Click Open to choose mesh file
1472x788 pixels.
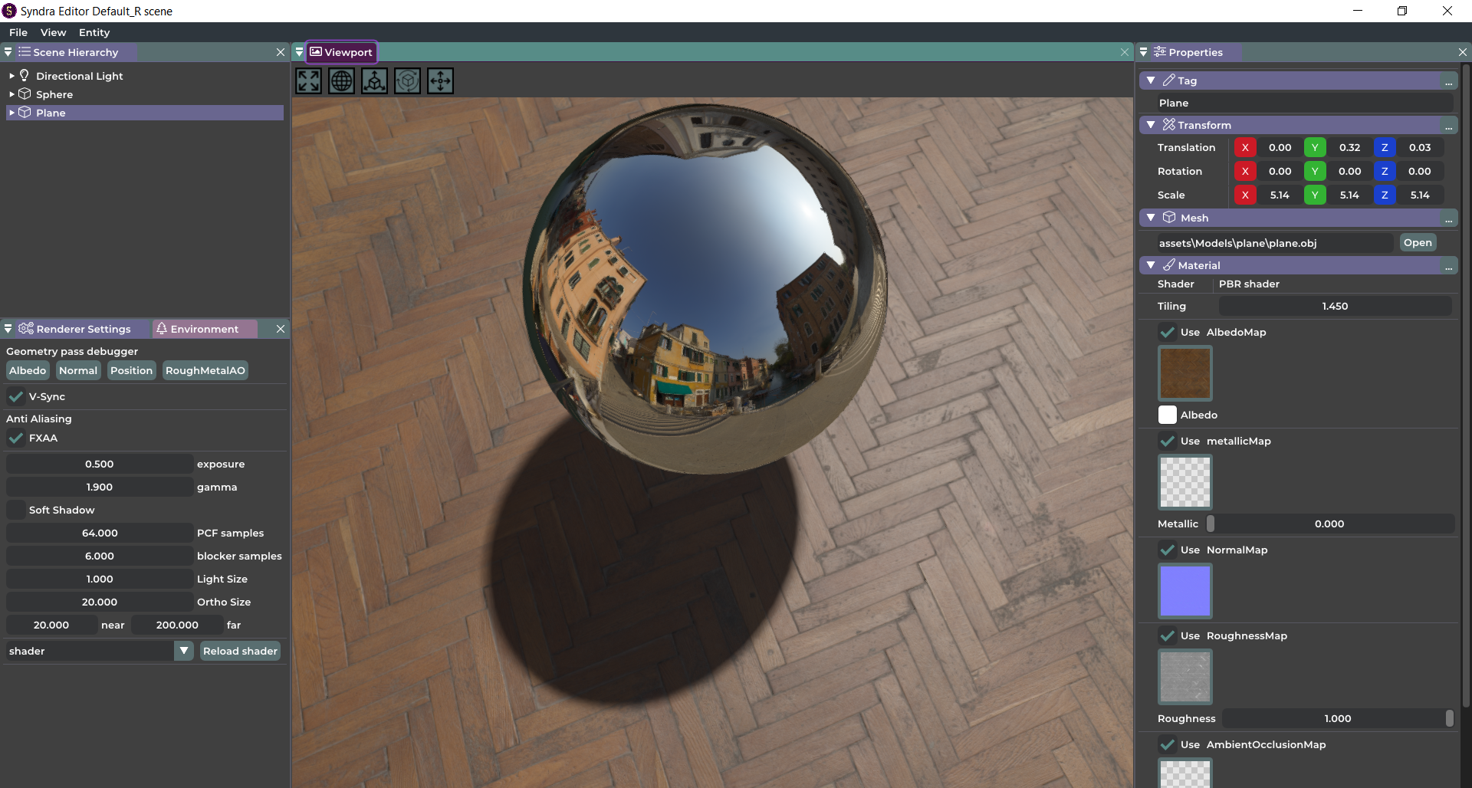tap(1418, 242)
